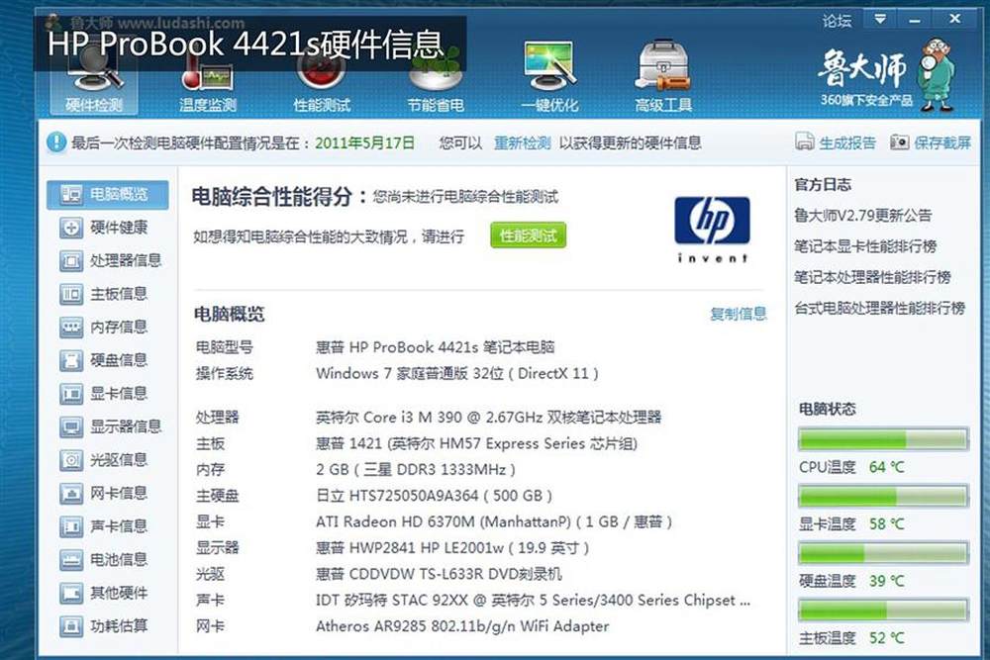The width and height of the screenshot is (990, 660).
Task: Click the 硬盘温度 progress bar
Action: coord(883,553)
